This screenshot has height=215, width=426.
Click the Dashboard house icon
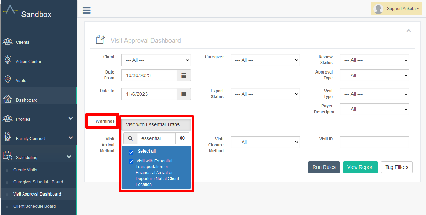click(8, 99)
